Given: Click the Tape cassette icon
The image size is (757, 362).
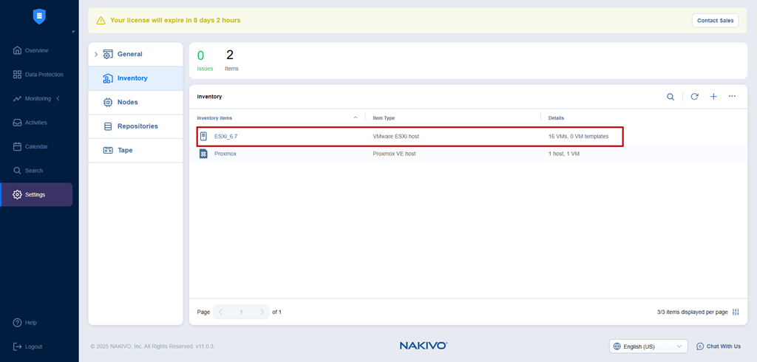Looking at the screenshot, I should 108,150.
